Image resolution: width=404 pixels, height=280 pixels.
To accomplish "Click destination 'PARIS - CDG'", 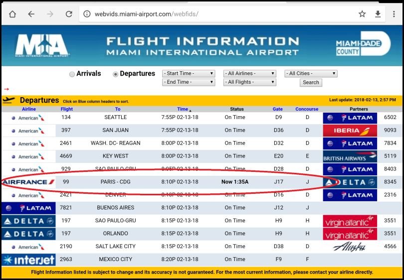I will pos(115,182).
